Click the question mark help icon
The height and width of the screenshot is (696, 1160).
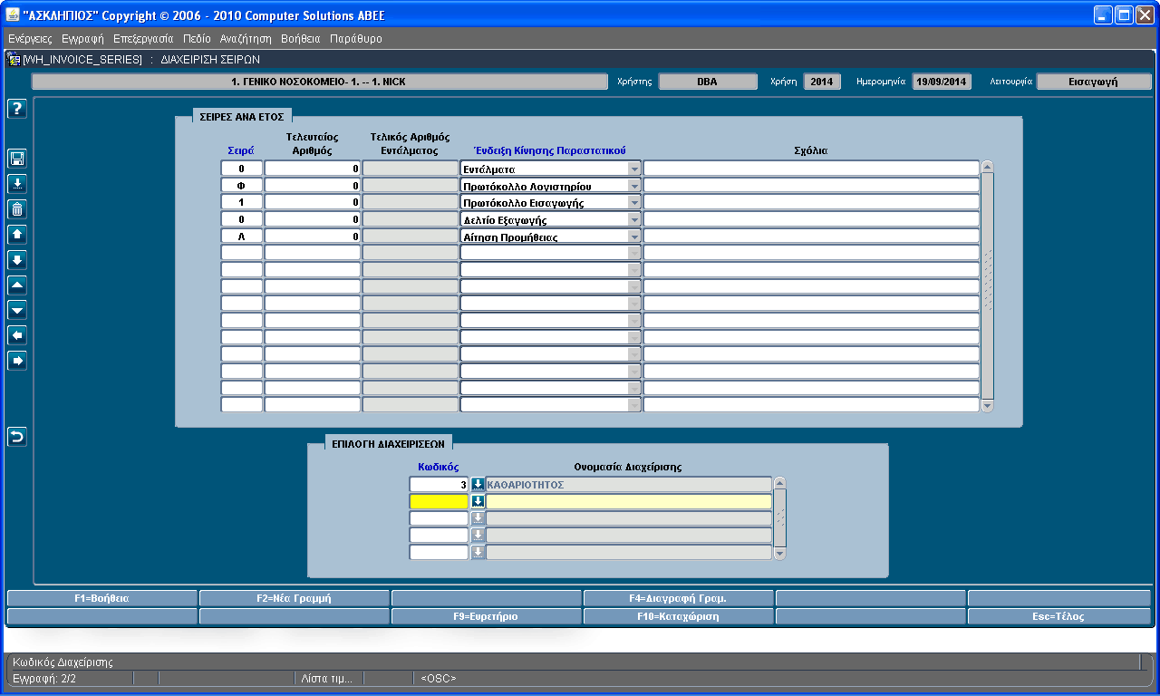click(x=17, y=109)
